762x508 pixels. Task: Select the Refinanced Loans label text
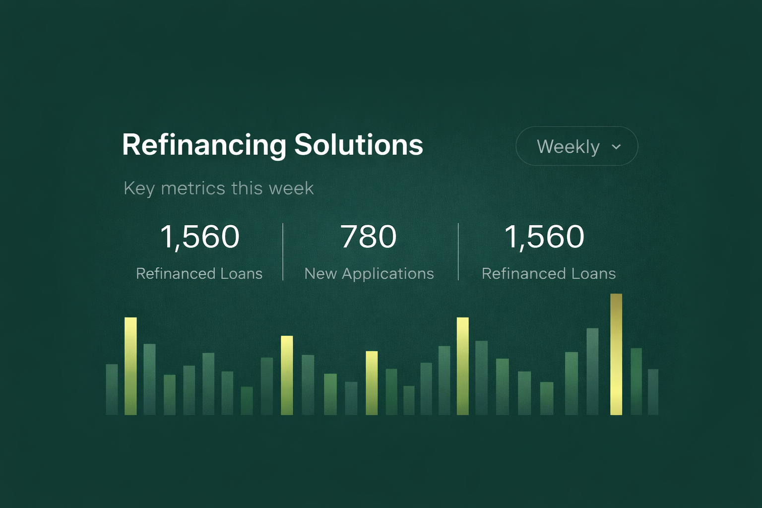pyautogui.click(x=200, y=273)
